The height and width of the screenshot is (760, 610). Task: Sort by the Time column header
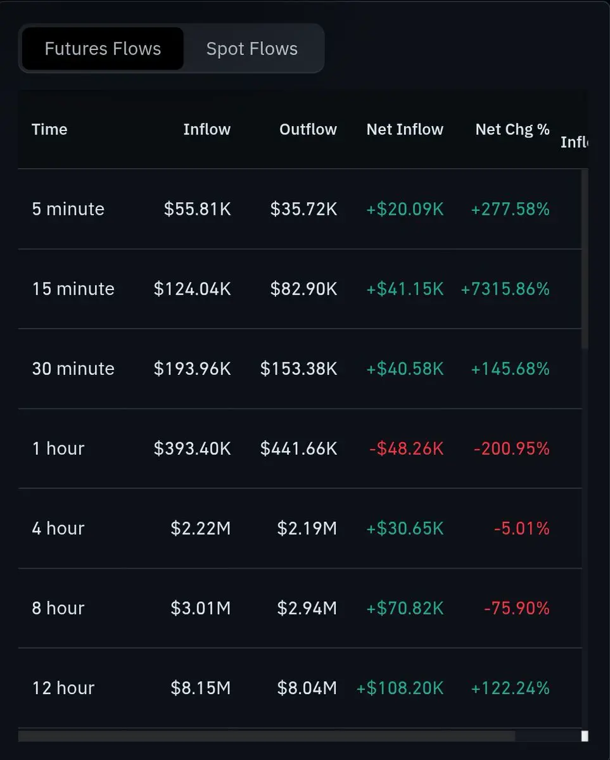(49, 129)
